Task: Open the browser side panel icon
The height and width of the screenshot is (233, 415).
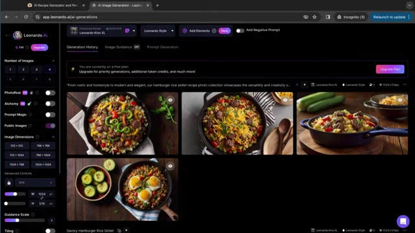Action: pos(328,17)
